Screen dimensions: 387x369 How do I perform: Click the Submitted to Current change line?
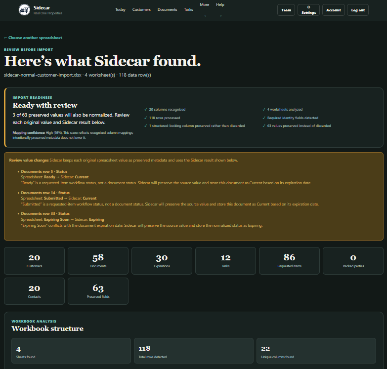point(59,198)
